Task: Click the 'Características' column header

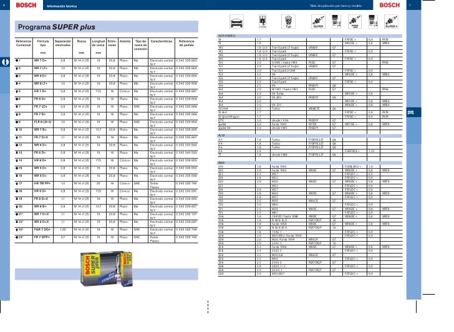Action: [x=162, y=41]
